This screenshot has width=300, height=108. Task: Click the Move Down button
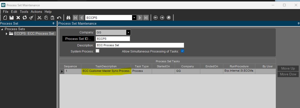click(288, 74)
